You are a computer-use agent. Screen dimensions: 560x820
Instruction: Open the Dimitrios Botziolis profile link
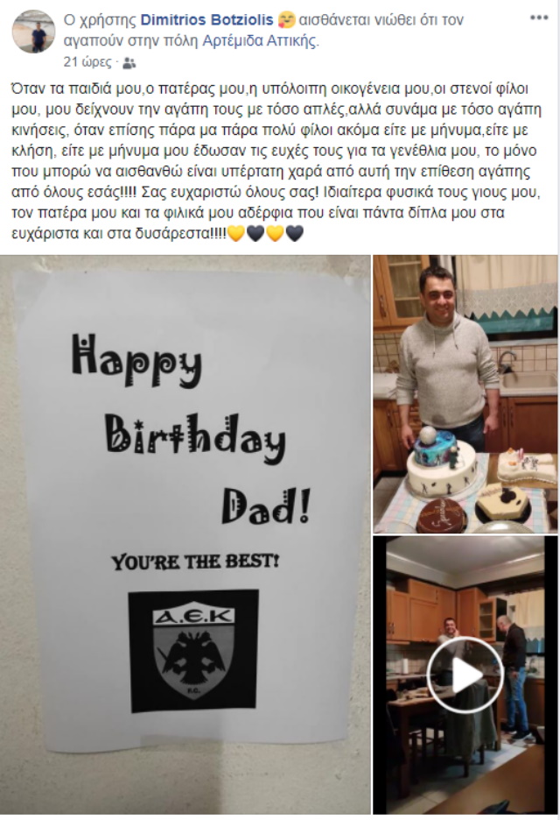[x=207, y=20]
